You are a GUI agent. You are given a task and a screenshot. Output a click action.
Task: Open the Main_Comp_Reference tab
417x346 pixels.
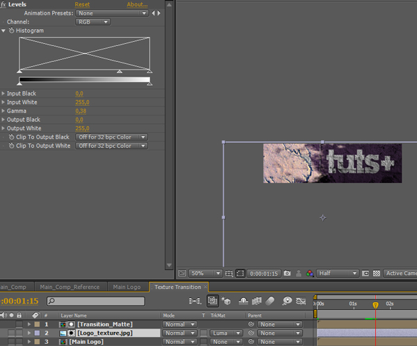(69, 287)
